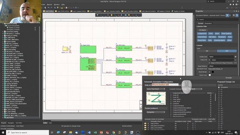Screen dimensions: 240x135
Task: Click the black Sheet Border color swatch
Action: click(213, 72)
